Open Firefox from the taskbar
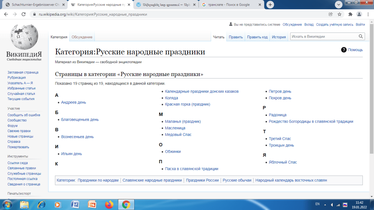The width and height of the screenshot is (374, 210). [x=109, y=204]
